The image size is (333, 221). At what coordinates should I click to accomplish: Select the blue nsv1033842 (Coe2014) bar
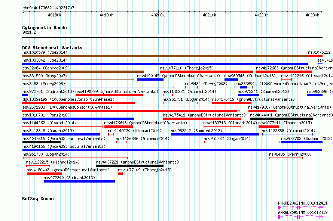(x=165, y=64)
